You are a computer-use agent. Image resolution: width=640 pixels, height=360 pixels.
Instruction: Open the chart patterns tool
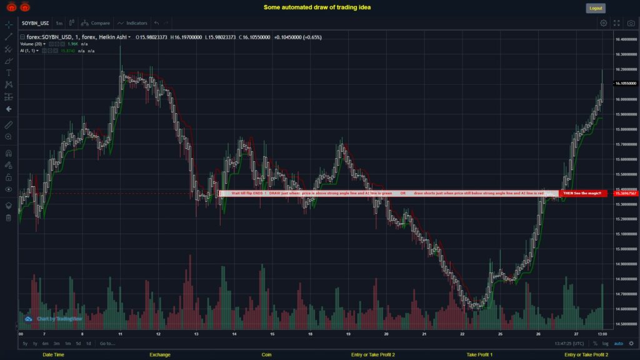pyautogui.click(x=9, y=84)
